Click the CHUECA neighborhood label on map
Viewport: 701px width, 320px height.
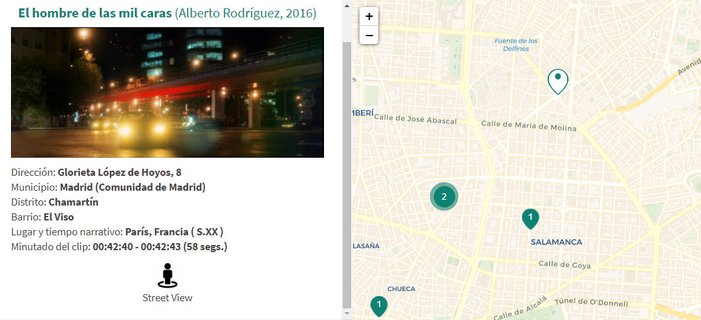point(401,289)
